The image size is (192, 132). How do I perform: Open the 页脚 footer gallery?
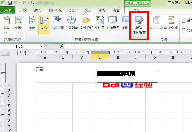[18, 24]
